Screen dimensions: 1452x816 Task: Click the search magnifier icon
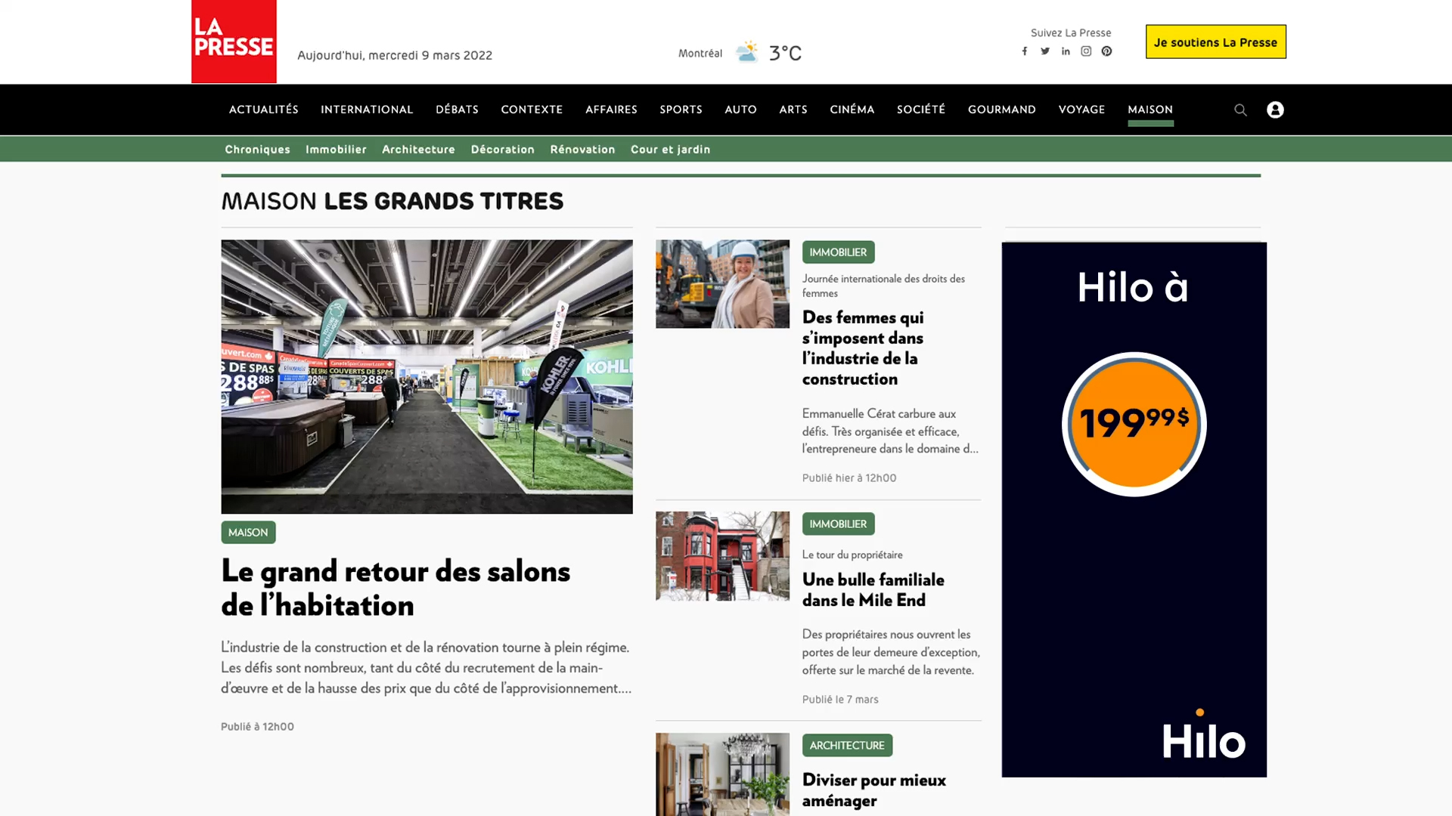pos(1240,110)
